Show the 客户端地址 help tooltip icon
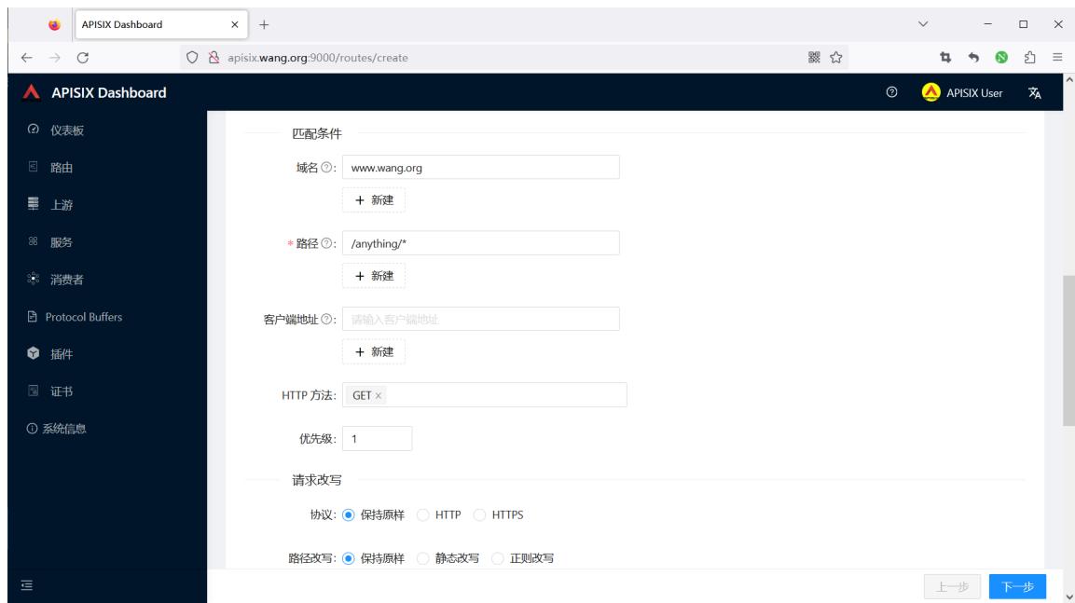The image size is (1075, 603). point(326,320)
